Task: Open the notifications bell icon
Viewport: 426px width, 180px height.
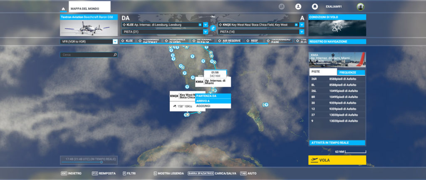Action: (x=315, y=7)
